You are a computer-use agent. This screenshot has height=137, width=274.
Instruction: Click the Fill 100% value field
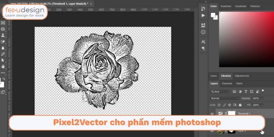[x=256, y=105]
